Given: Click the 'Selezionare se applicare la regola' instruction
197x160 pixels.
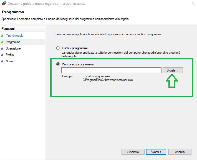Looking at the screenshot, I should [109, 34].
